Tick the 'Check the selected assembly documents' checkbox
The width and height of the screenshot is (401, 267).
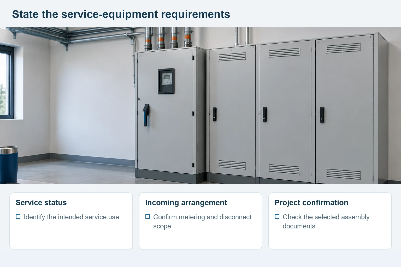[277, 217]
